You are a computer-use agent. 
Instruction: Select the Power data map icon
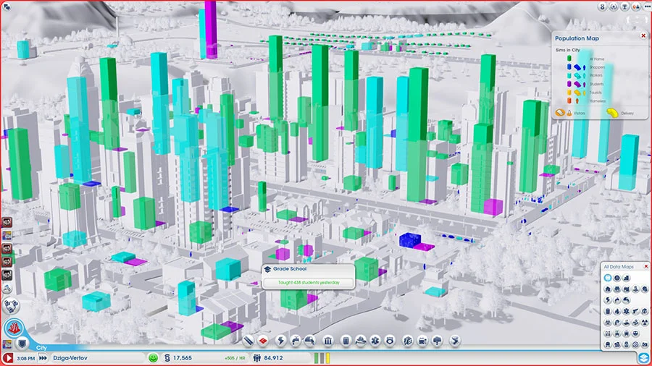click(x=608, y=300)
